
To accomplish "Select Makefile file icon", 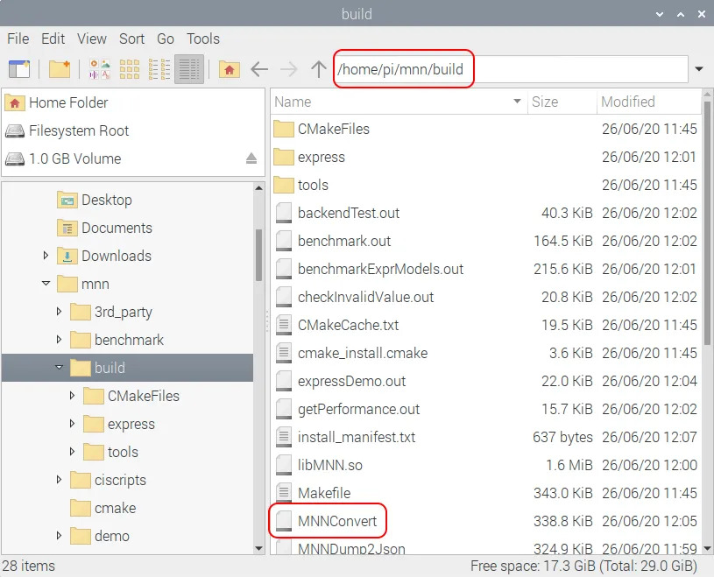I will click(283, 493).
